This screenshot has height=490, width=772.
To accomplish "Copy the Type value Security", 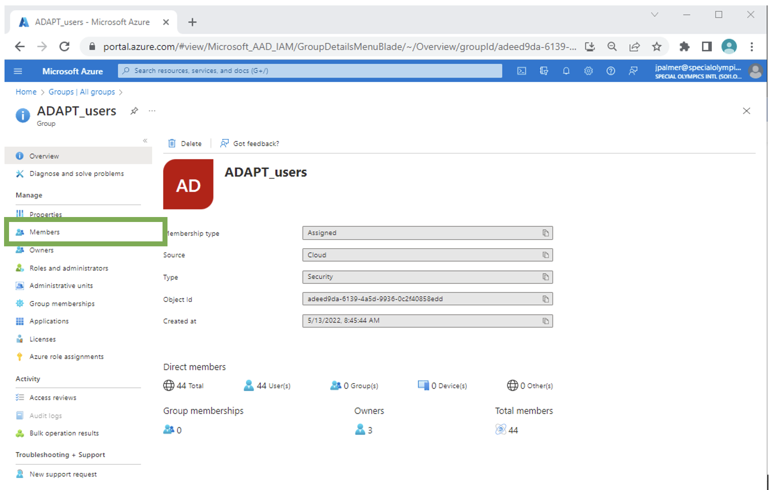I will click(545, 277).
